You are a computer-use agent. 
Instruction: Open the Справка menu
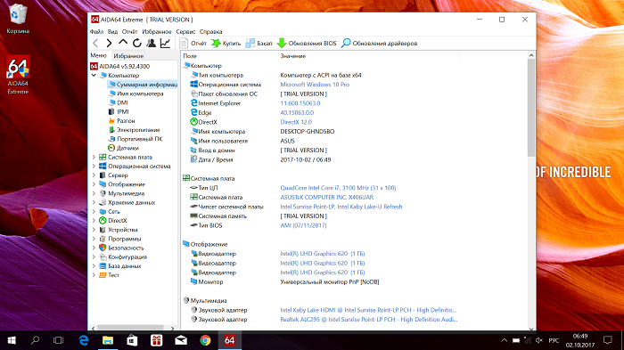(211, 32)
